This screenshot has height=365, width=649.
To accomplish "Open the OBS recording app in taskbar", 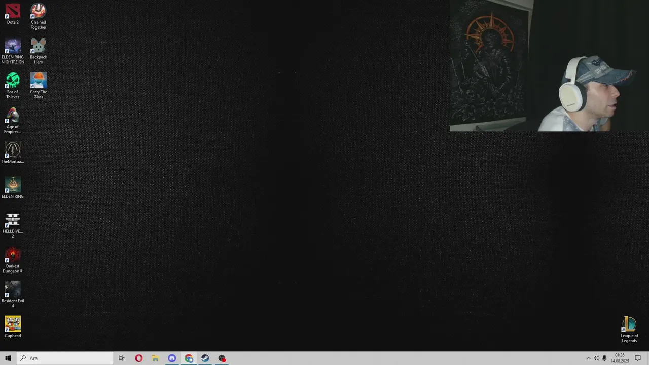I will pyautogui.click(x=222, y=358).
